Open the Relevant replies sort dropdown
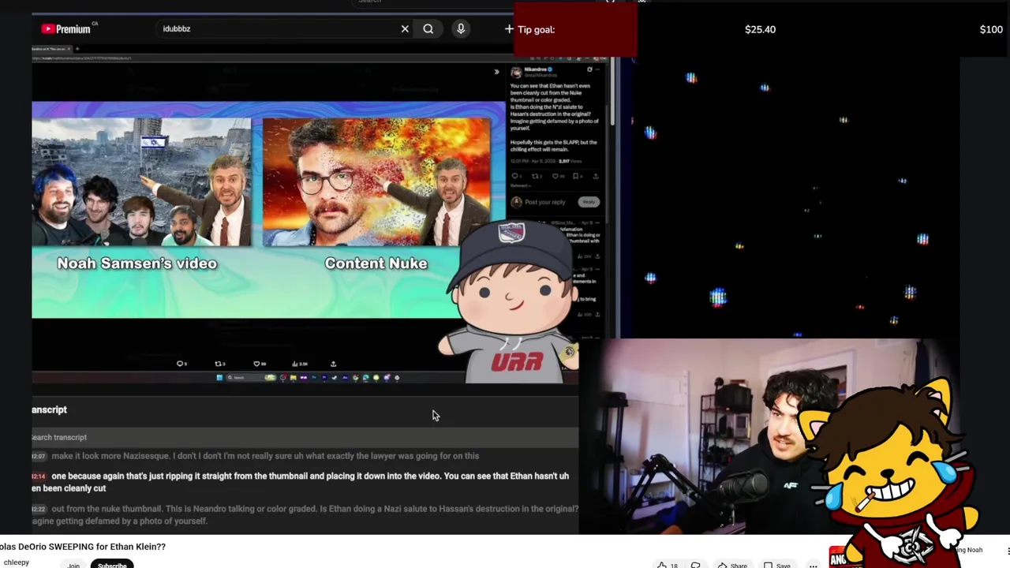1010x568 pixels. [x=521, y=185]
